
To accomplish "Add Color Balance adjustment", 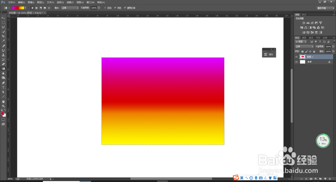I will (x=306, y=28).
